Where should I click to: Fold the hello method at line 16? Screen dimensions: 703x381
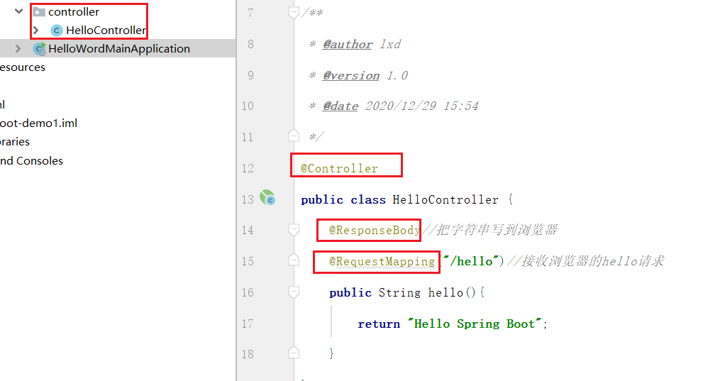294,292
